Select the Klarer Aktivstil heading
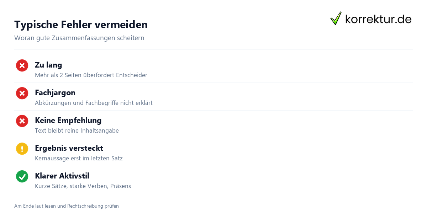Image resolution: width=427 pixels, height=224 pixels. 62,176
